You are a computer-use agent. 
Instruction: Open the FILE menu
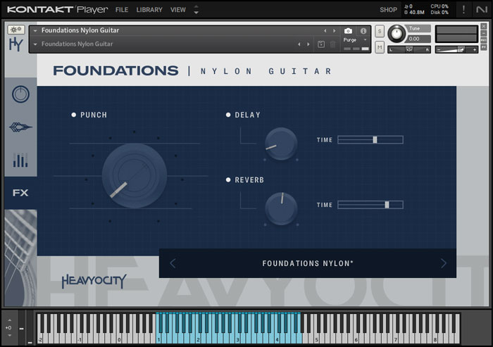122,10
